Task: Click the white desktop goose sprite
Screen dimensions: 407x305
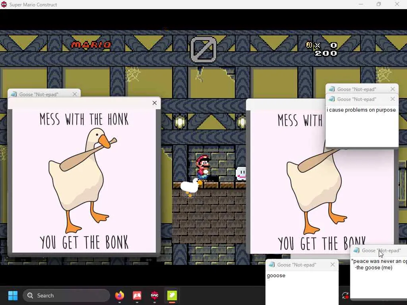Action: click(191, 187)
